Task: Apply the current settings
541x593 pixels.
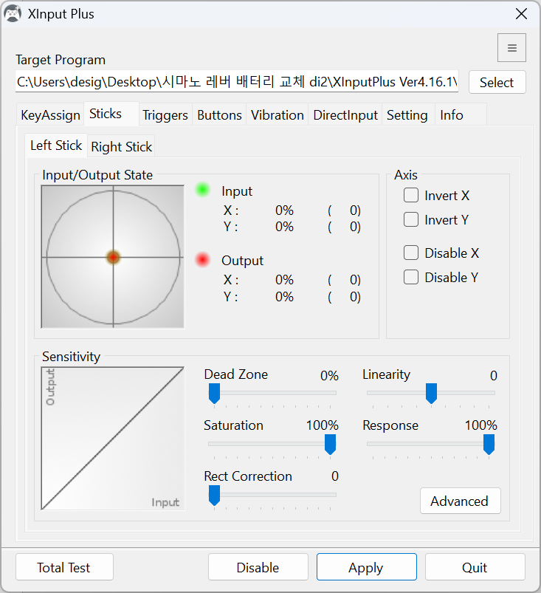Action: click(366, 567)
